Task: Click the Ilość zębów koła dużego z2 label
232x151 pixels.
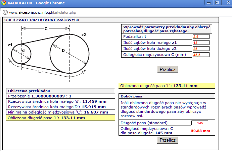Action: click(150, 49)
